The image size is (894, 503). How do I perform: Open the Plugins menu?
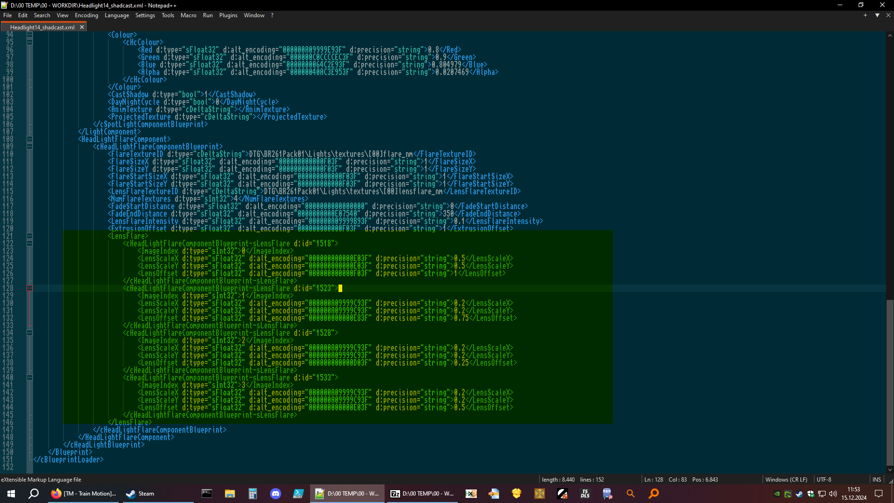coord(228,15)
